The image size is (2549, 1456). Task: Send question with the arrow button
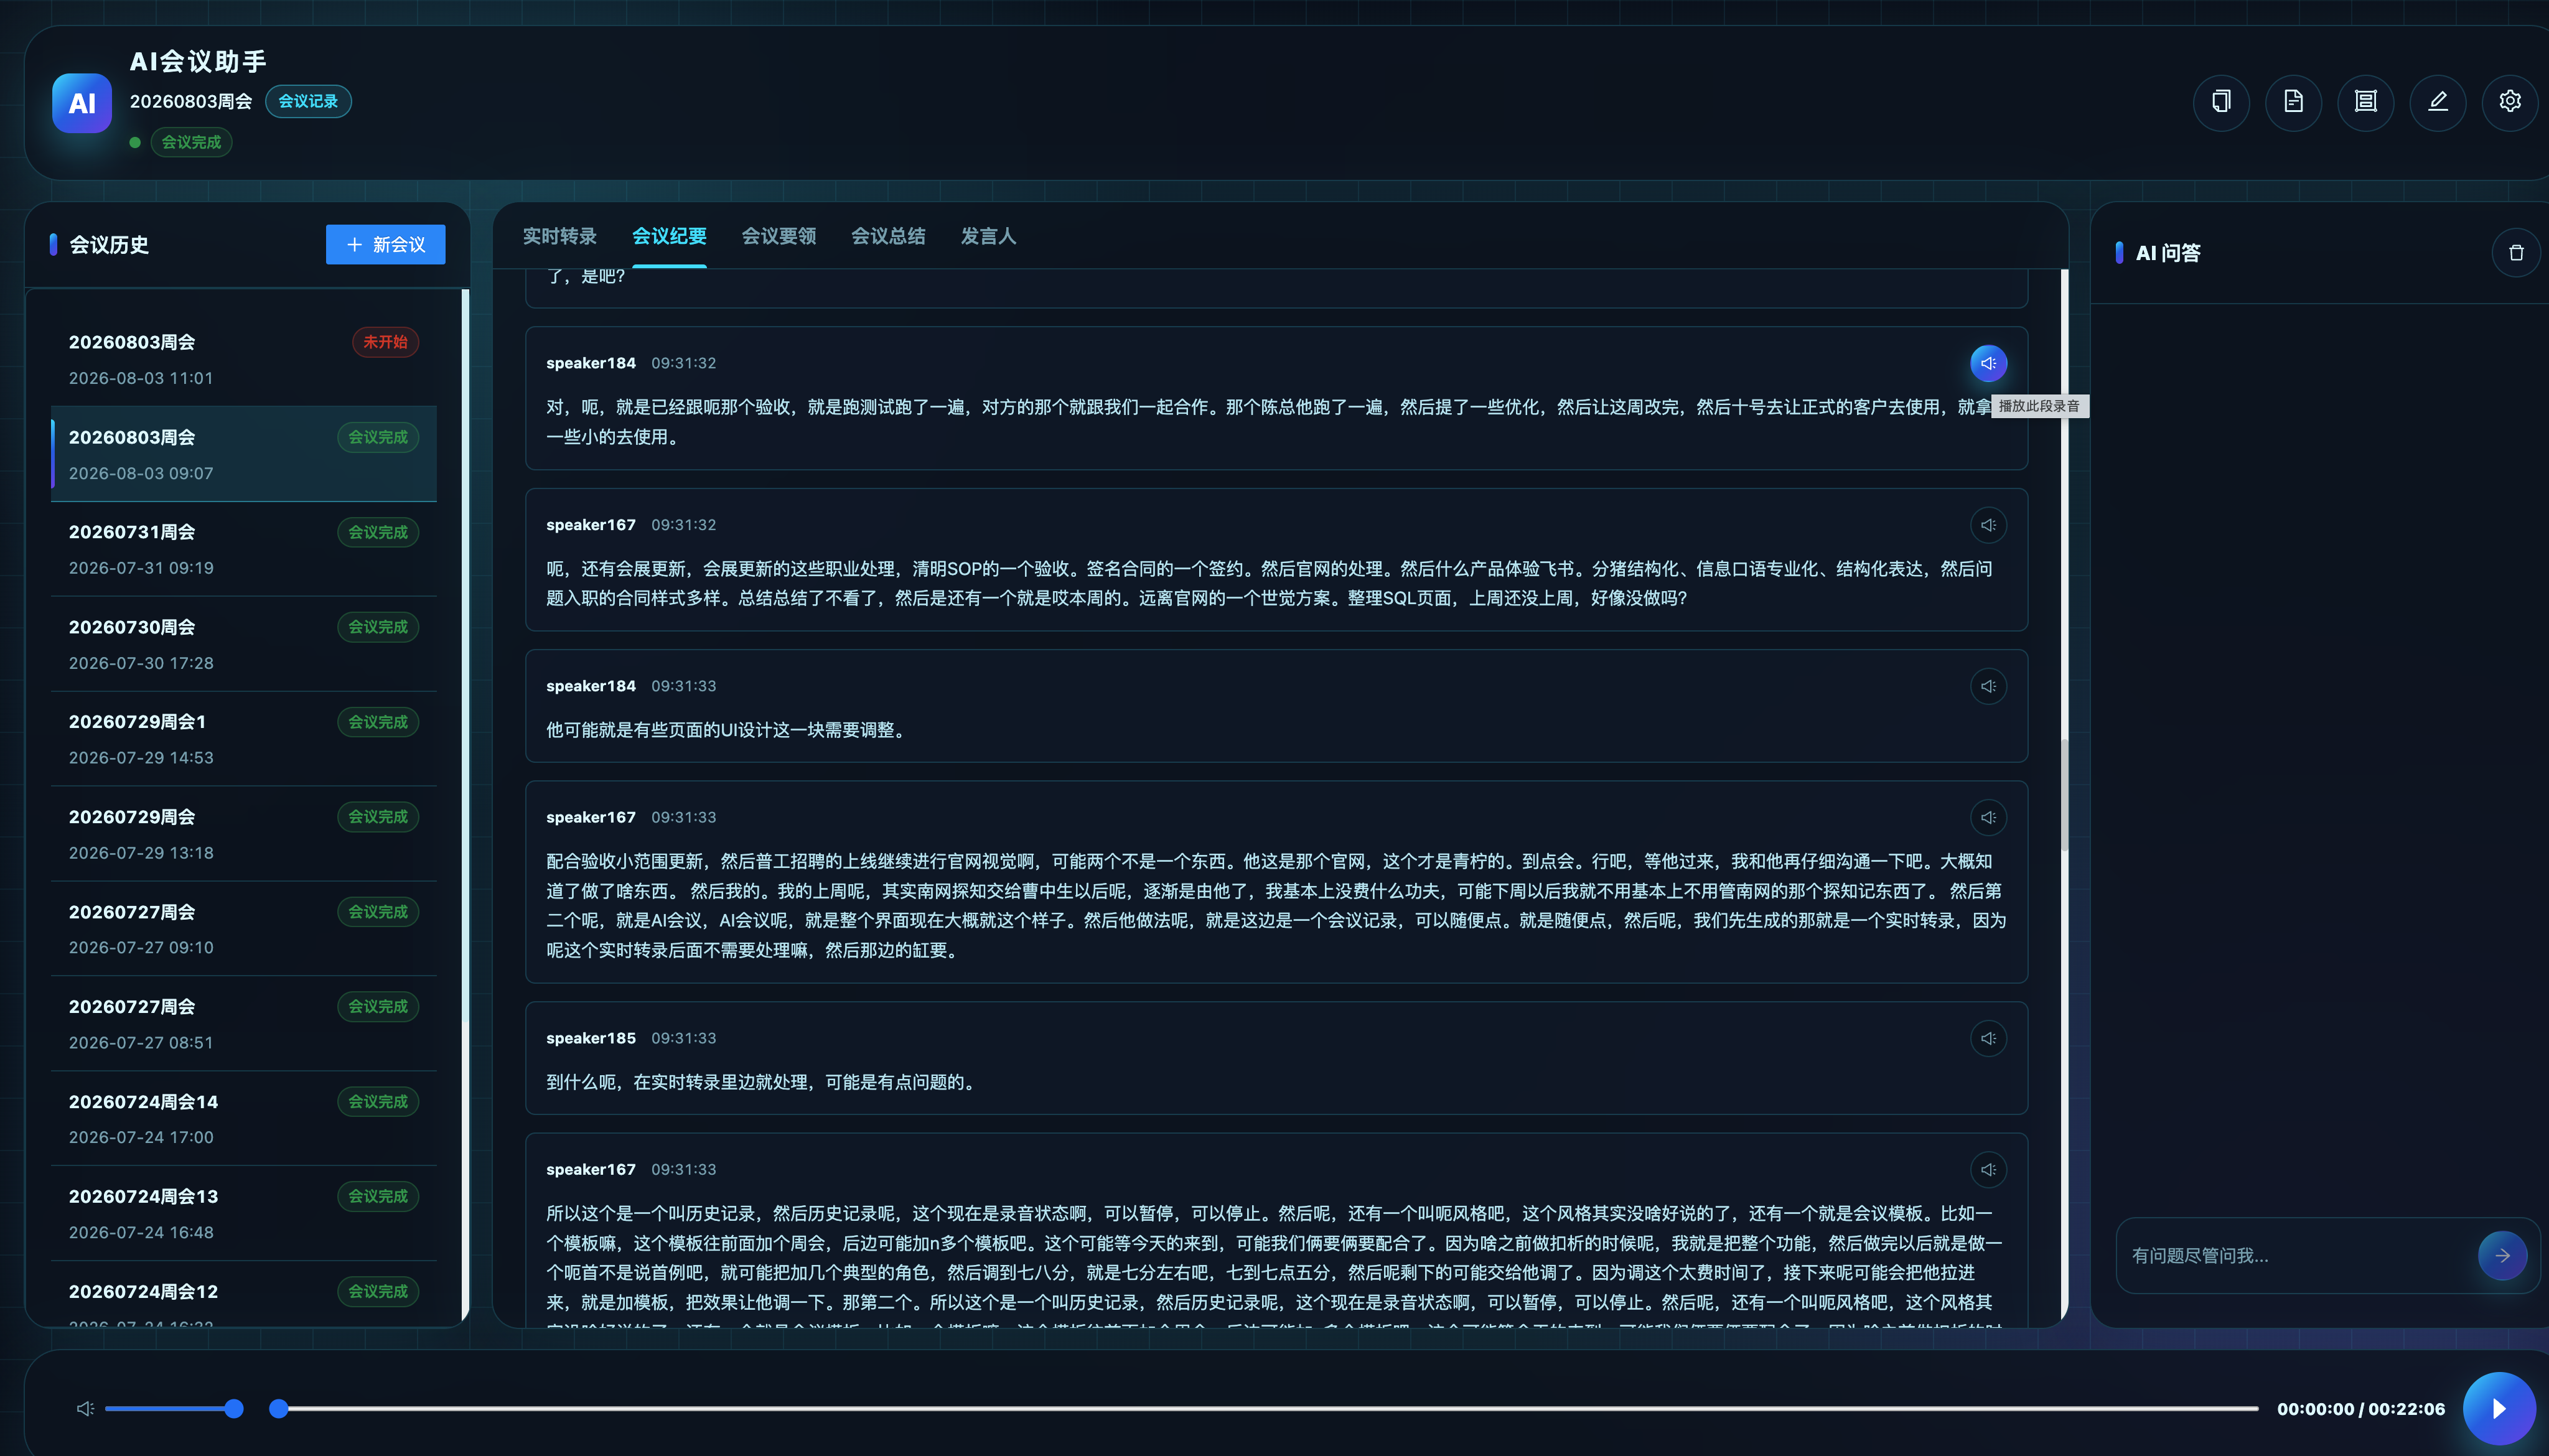click(2502, 1255)
